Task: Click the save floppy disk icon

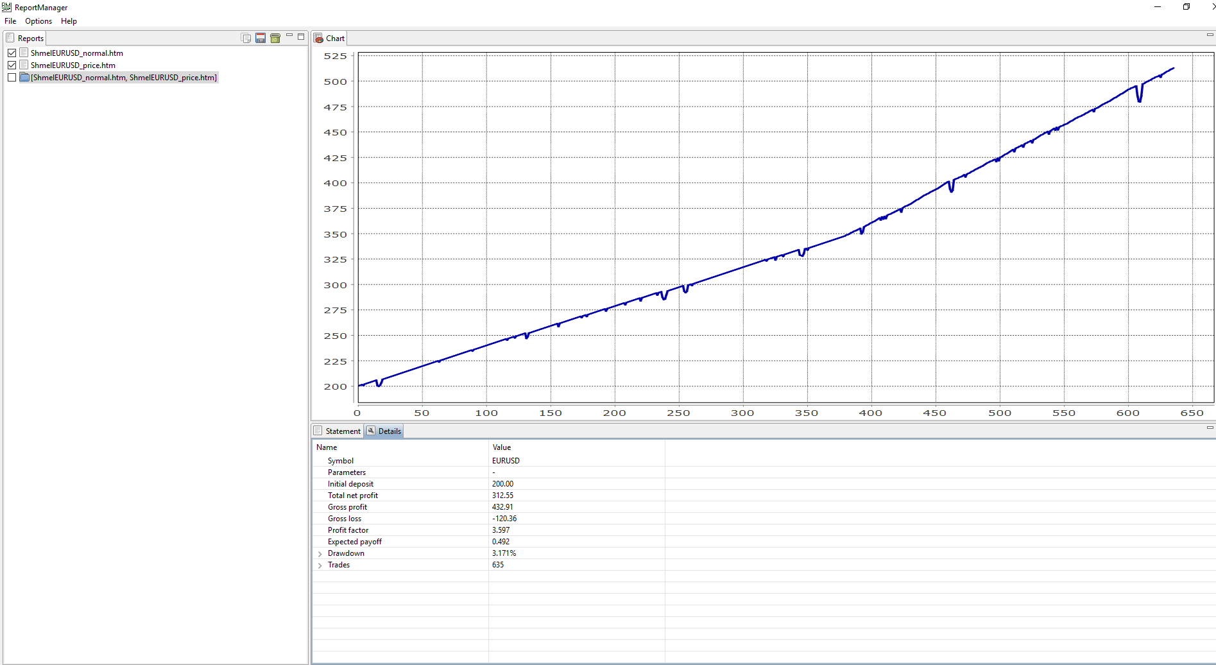Action: pos(261,38)
